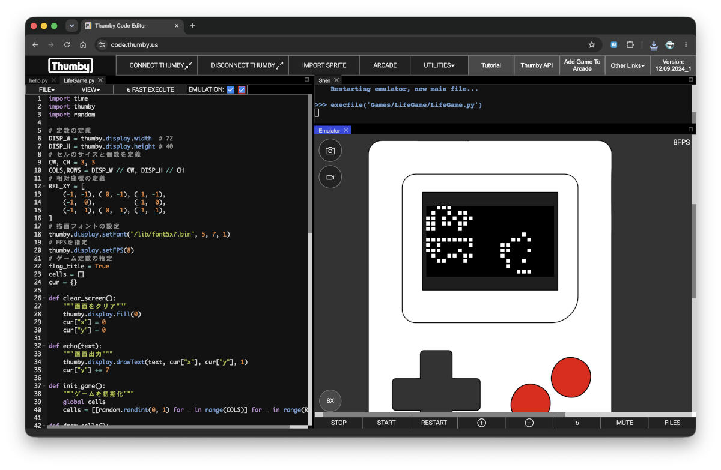Expand the UTILITIES dropdown

coord(439,65)
